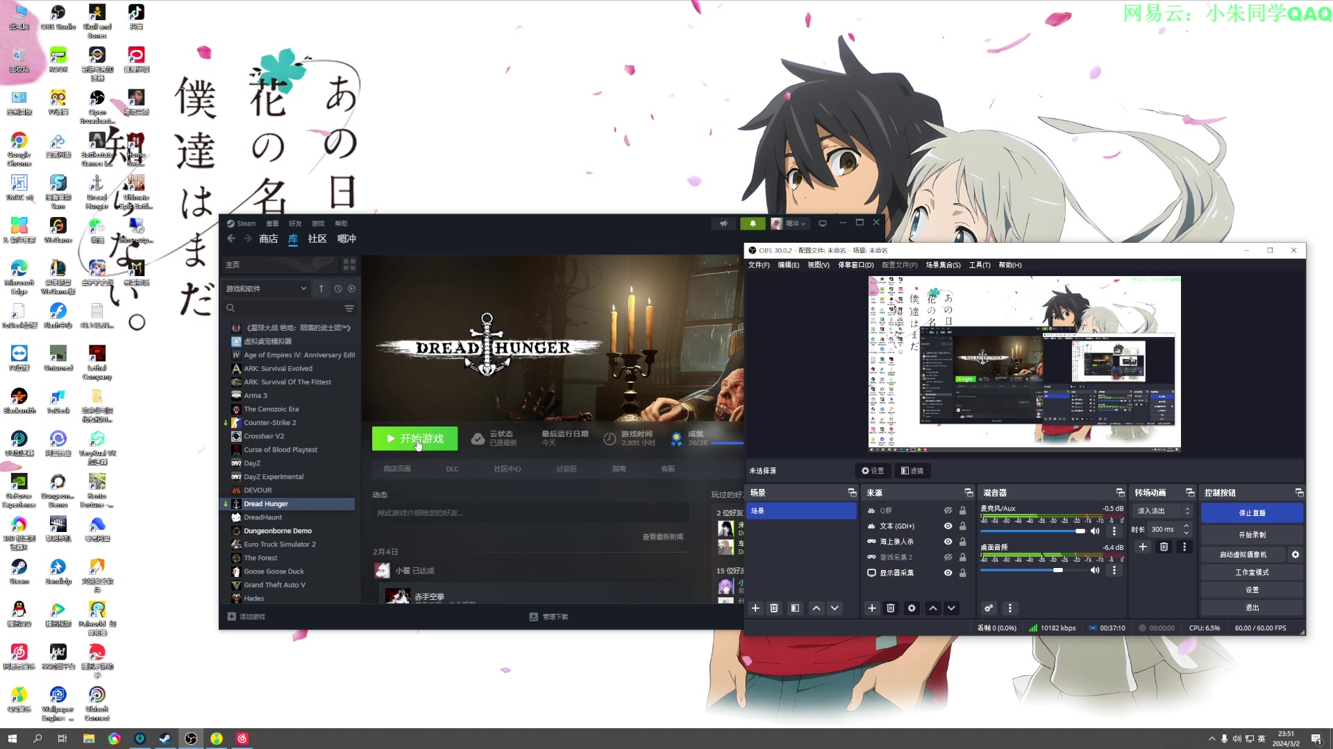1333x749 pixels.
Task: Delete the selected OBS scene
Action: (x=774, y=608)
